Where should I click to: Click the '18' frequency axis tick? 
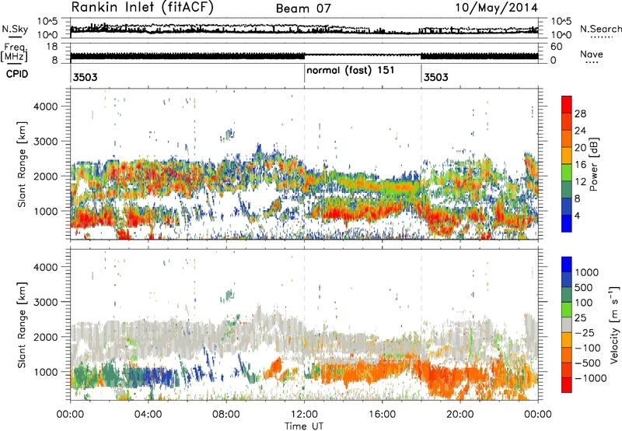pyautogui.click(x=52, y=47)
